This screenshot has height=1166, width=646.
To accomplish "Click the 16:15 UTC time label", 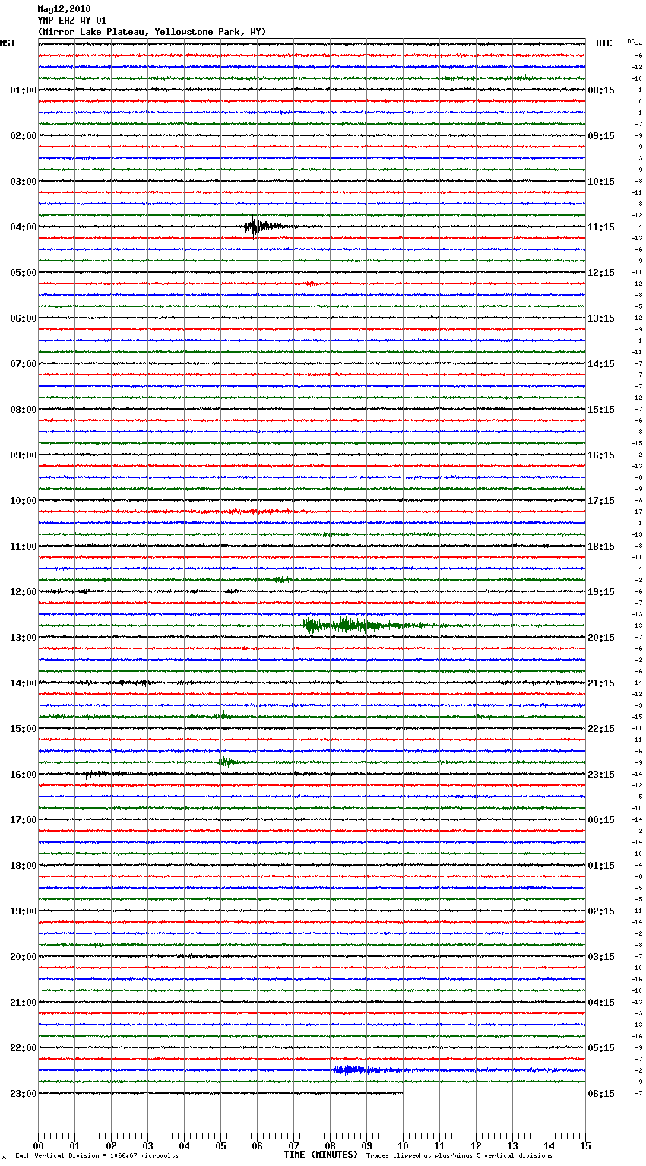I will (x=601, y=455).
